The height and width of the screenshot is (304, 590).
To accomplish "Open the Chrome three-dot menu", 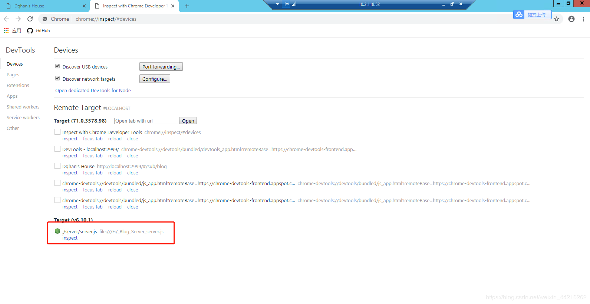I will (583, 19).
